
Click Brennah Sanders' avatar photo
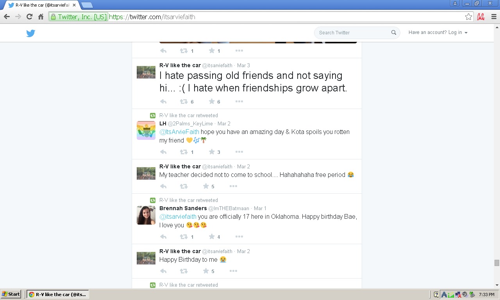click(146, 215)
